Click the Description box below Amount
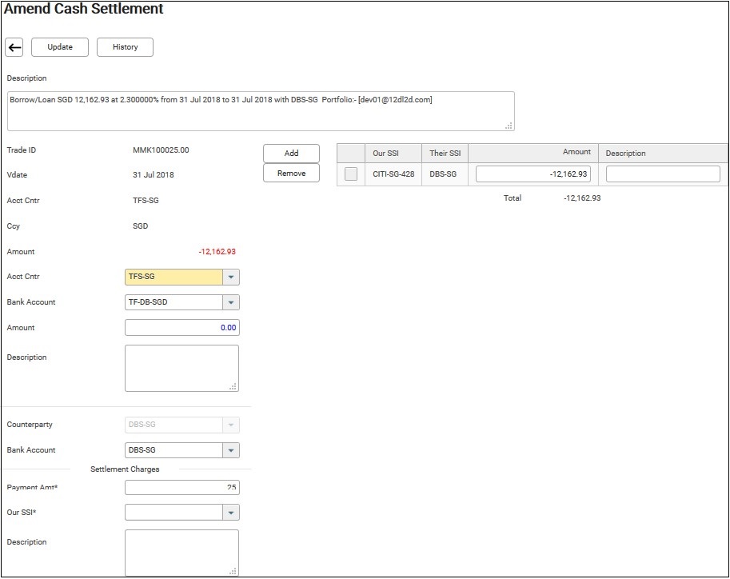Screen dimensions: 730x579 click(x=182, y=368)
